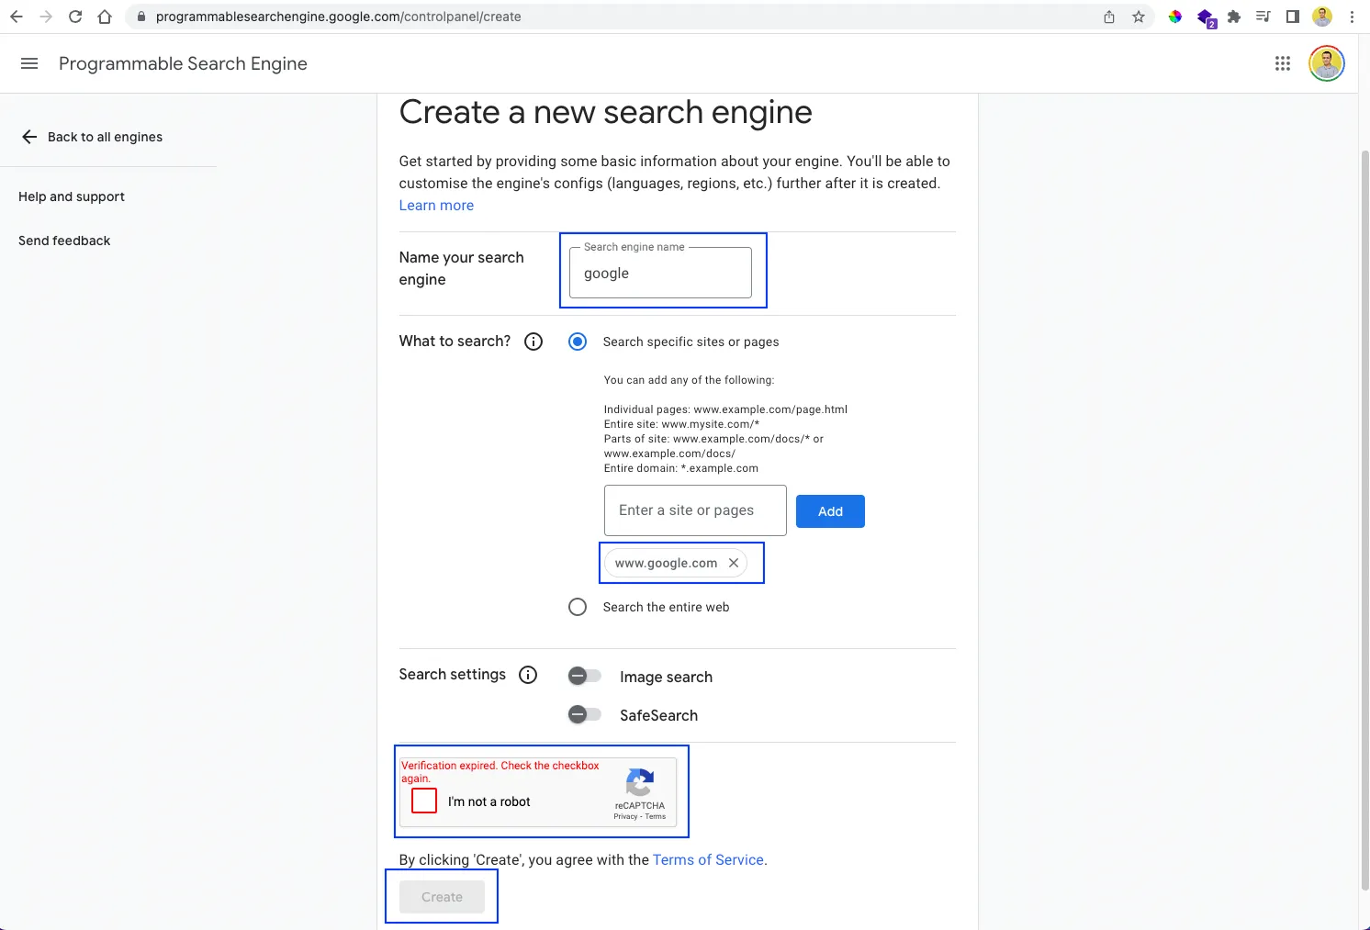Click the browser back arrow

coord(17,17)
